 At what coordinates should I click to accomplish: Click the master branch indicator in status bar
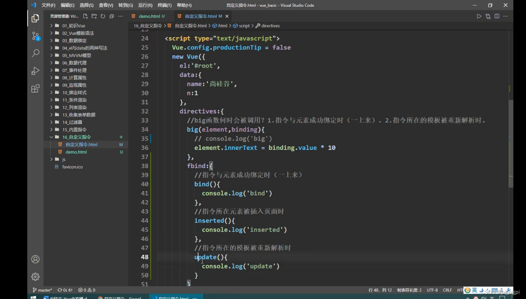42,290
